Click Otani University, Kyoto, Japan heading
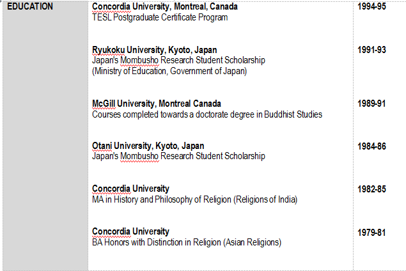 pyautogui.click(x=148, y=146)
